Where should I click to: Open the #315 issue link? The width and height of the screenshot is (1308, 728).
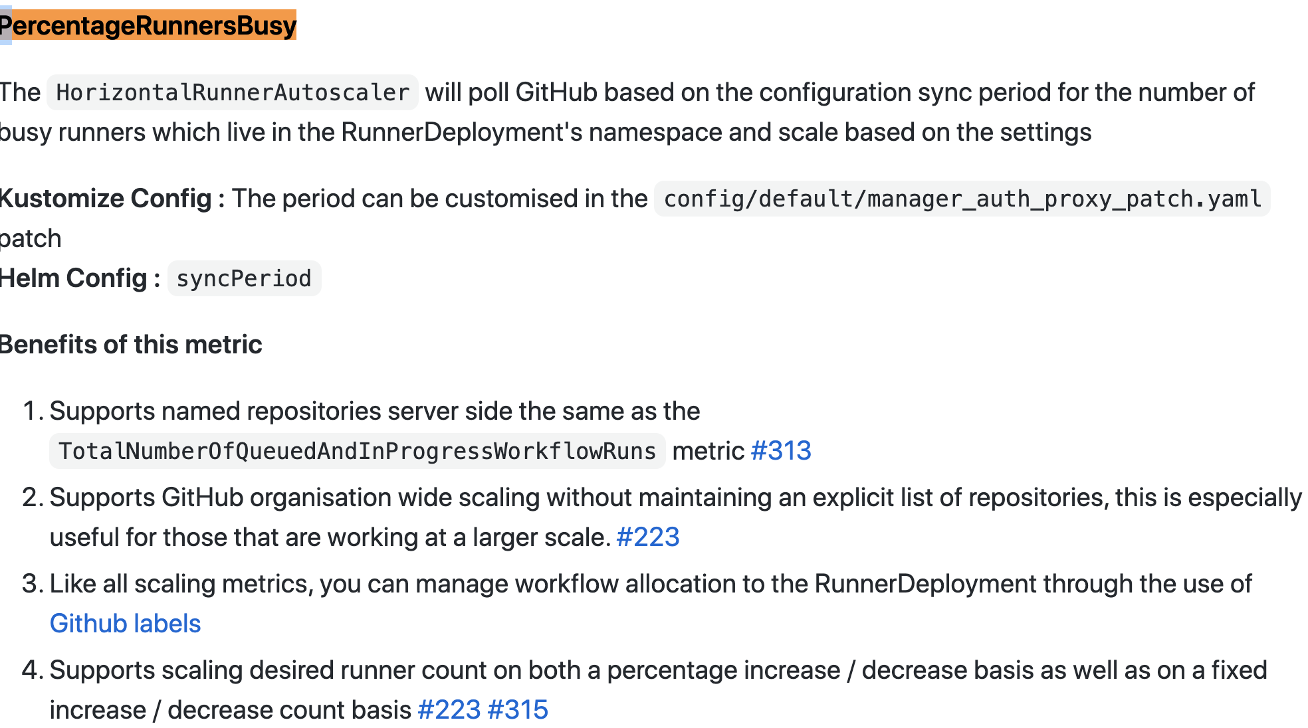point(518,710)
